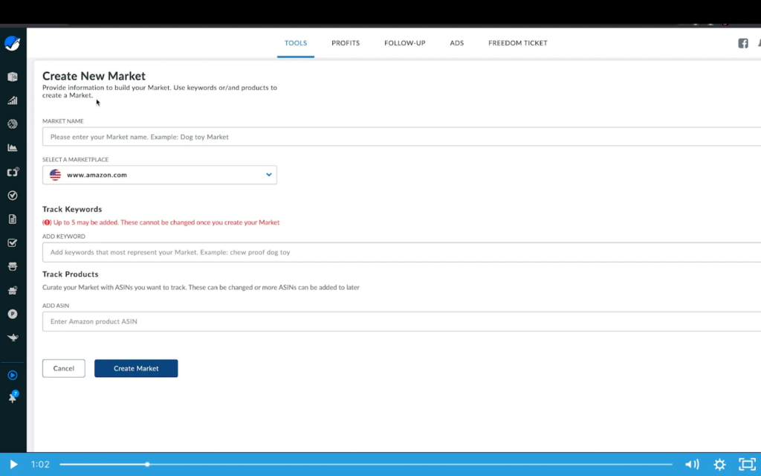Click the Profits "P" icon in sidebar
The height and width of the screenshot is (476, 761).
coord(13,314)
